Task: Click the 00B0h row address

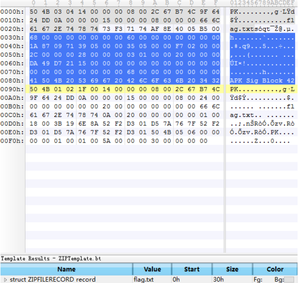Action: 12,106
